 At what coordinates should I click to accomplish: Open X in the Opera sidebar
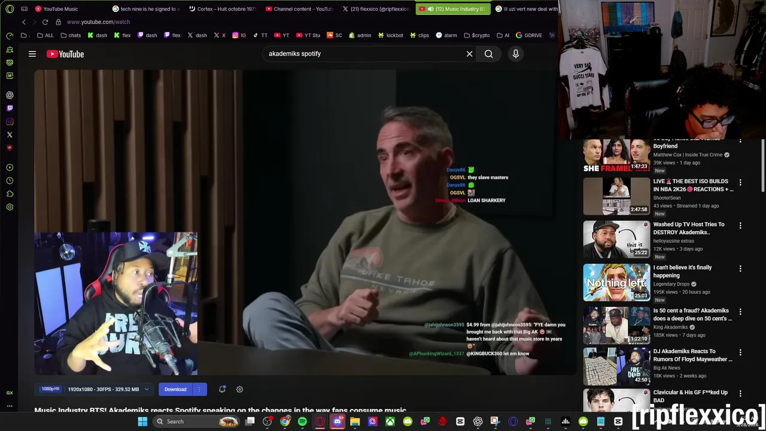[x=10, y=135]
